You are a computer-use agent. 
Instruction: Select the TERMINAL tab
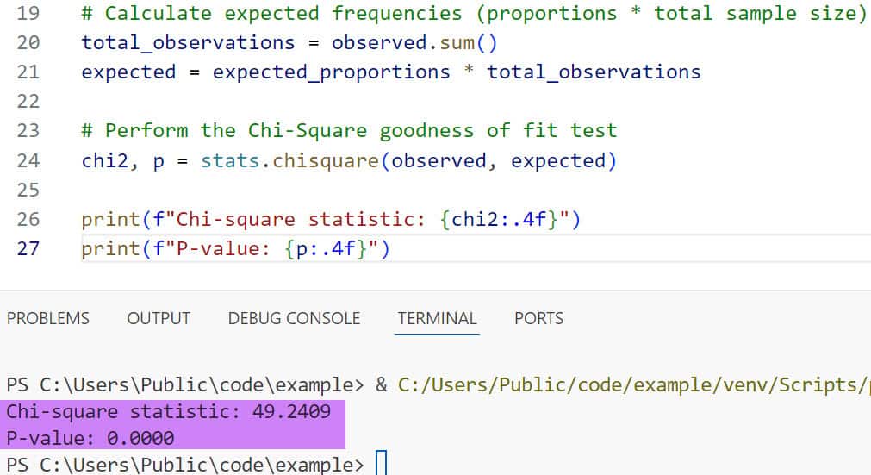[437, 318]
